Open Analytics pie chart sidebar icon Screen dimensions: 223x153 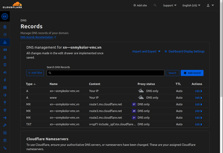pyautogui.click(x=5, y=34)
